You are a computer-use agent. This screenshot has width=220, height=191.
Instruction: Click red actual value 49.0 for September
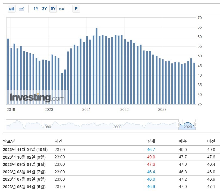point(151,157)
